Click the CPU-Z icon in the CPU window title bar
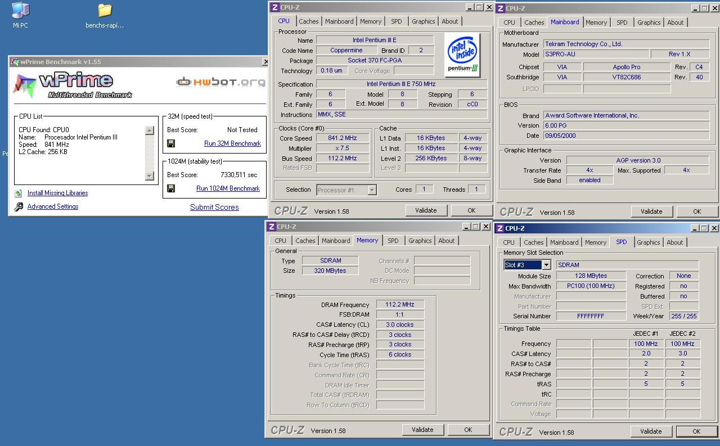The width and height of the screenshot is (720, 446). [274, 7]
